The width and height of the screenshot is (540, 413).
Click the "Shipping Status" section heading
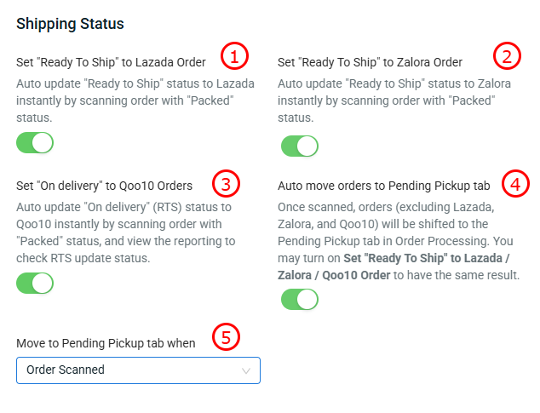(70, 24)
